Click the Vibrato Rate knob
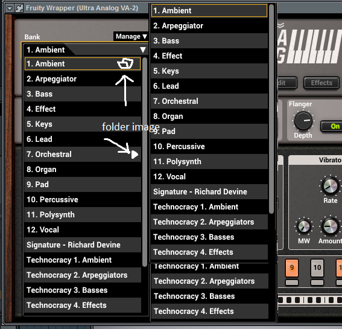 (x=331, y=186)
